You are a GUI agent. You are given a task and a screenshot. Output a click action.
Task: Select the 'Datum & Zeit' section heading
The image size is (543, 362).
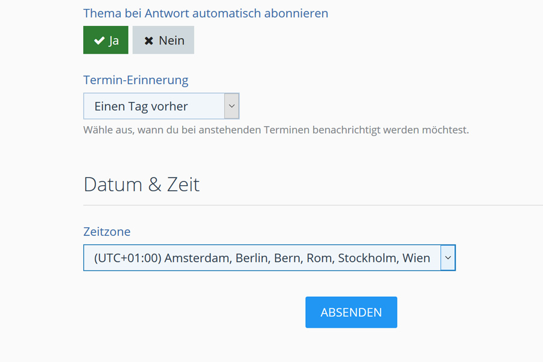142,184
